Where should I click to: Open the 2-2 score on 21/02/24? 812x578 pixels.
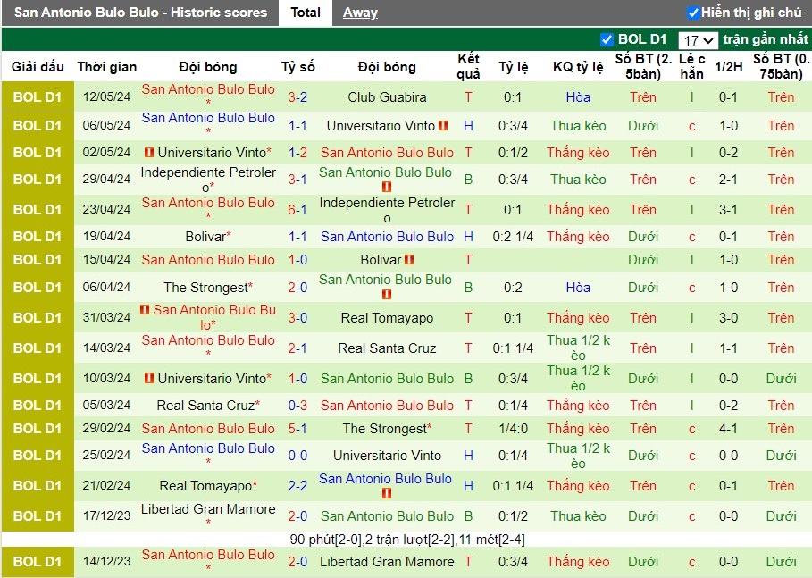[297, 486]
